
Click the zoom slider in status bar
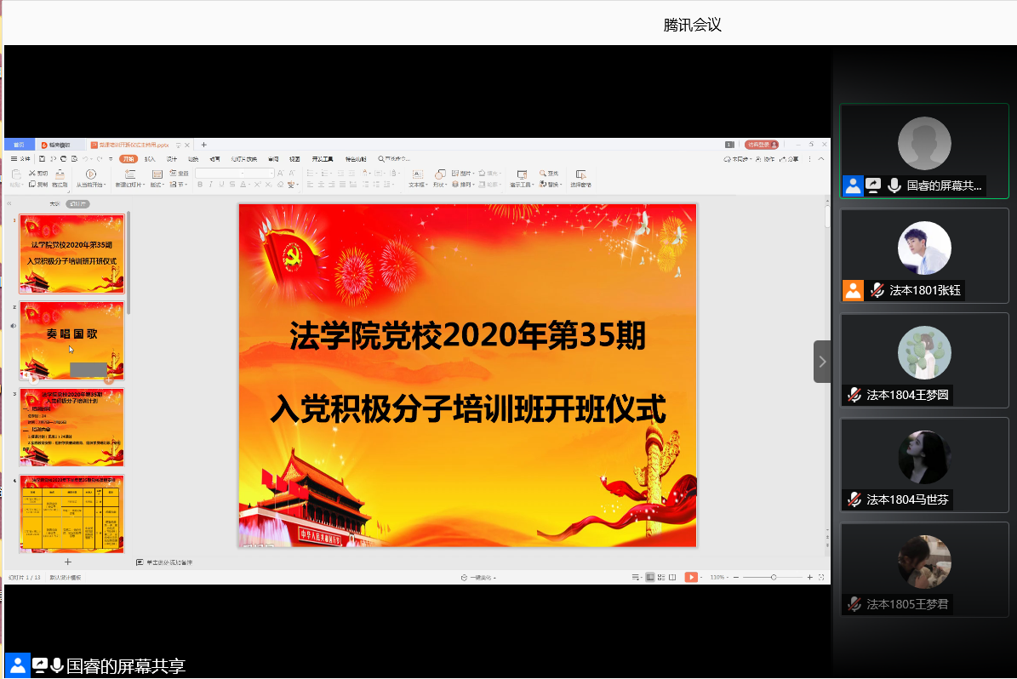point(773,577)
